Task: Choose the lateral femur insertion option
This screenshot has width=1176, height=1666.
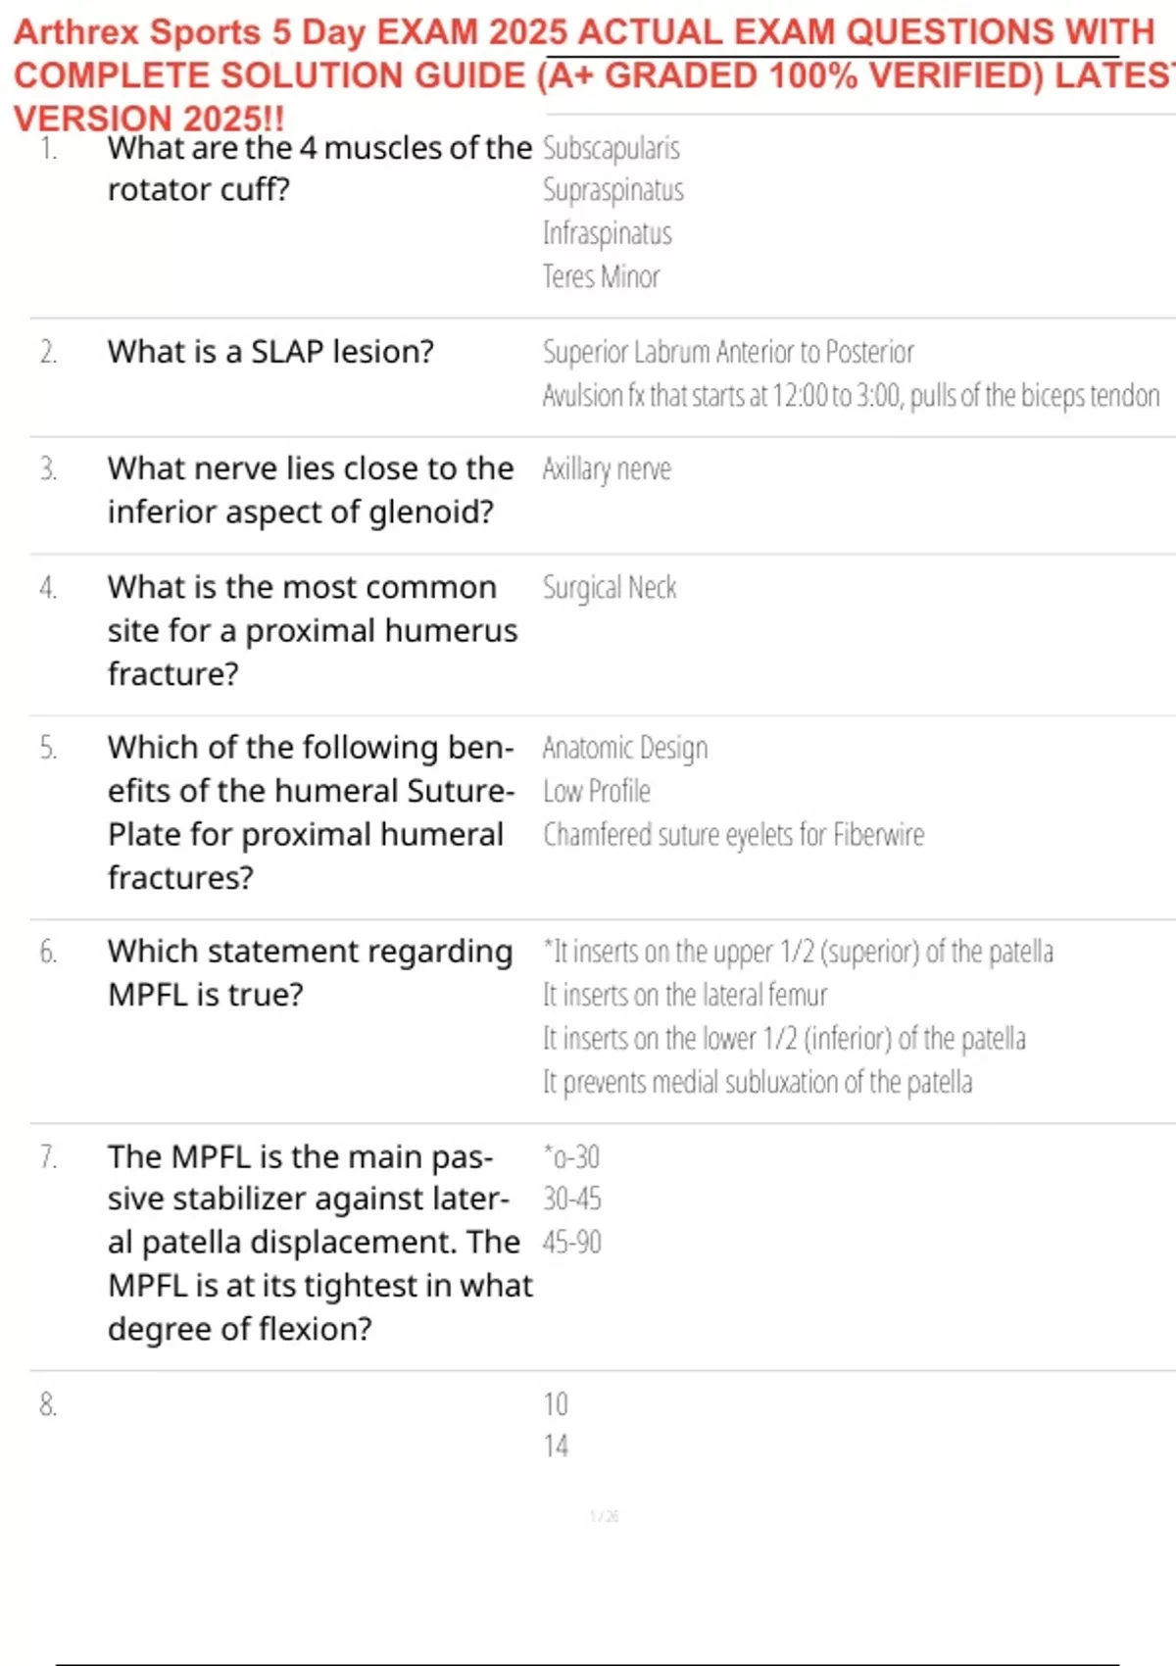Action: (x=685, y=996)
